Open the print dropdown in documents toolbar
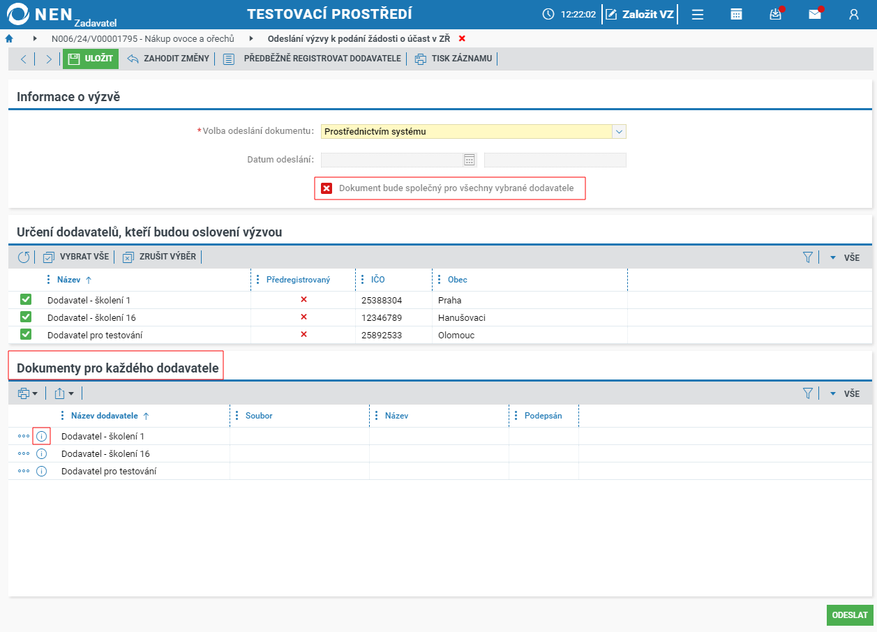877x632 pixels. [28, 393]
